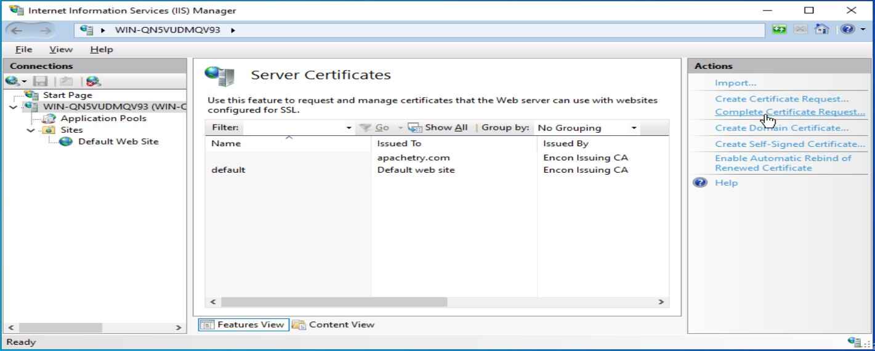Screen dimensions: 875x351
Task: Click the Back navigation arrow
Action: click(15, 30)
